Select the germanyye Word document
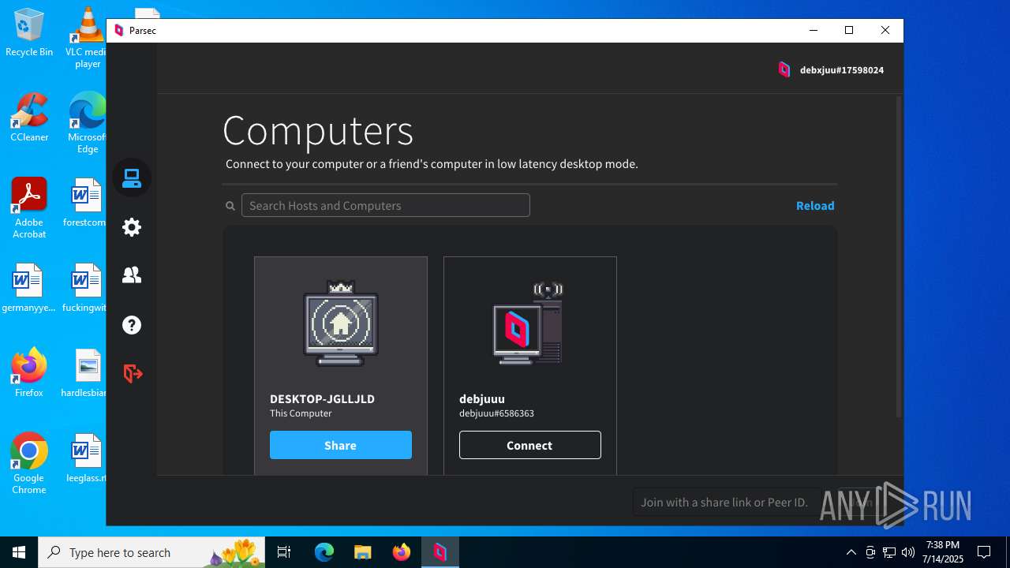 point(28,288)
